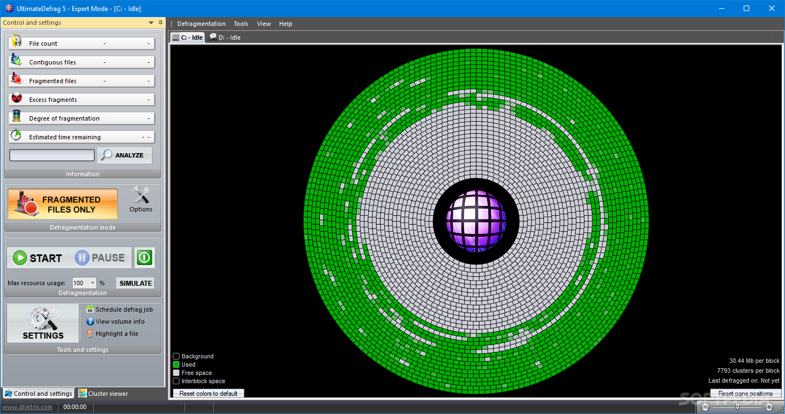Click the purple globe in disk center
Screen dimensions: 785x414
click(476, 221)
